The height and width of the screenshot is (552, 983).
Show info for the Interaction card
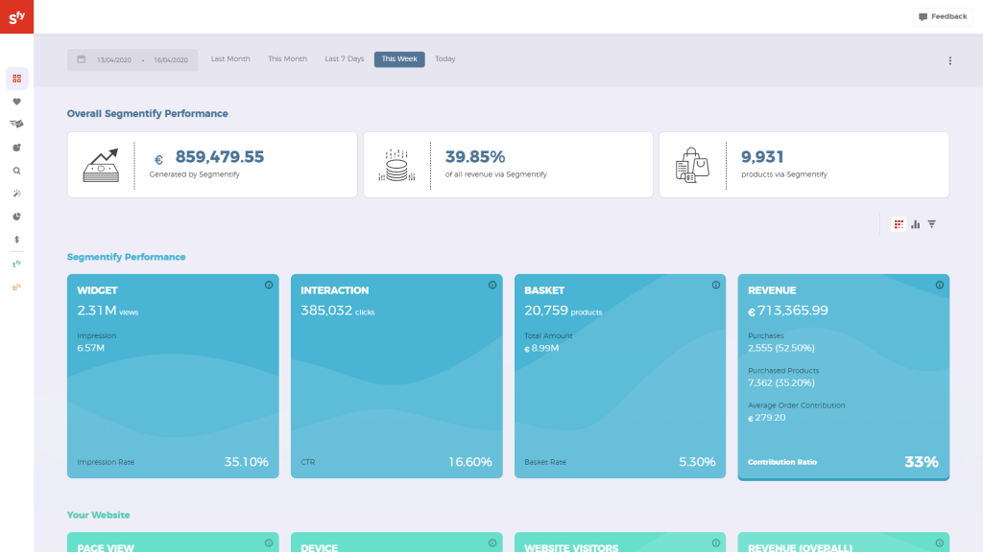point(492,285)
